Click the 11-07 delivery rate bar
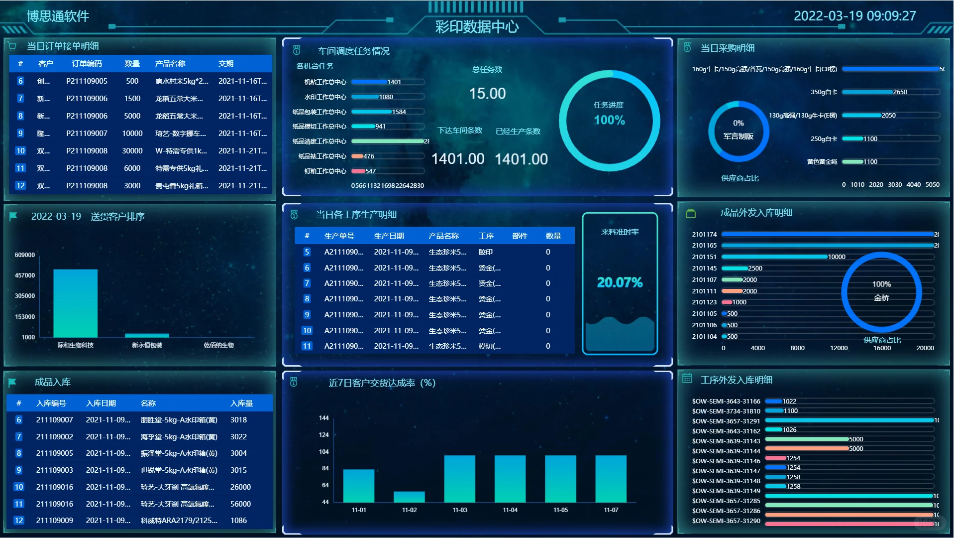This screenshot has height=538, width=954. pyautogui.click(x=611, y=479)
